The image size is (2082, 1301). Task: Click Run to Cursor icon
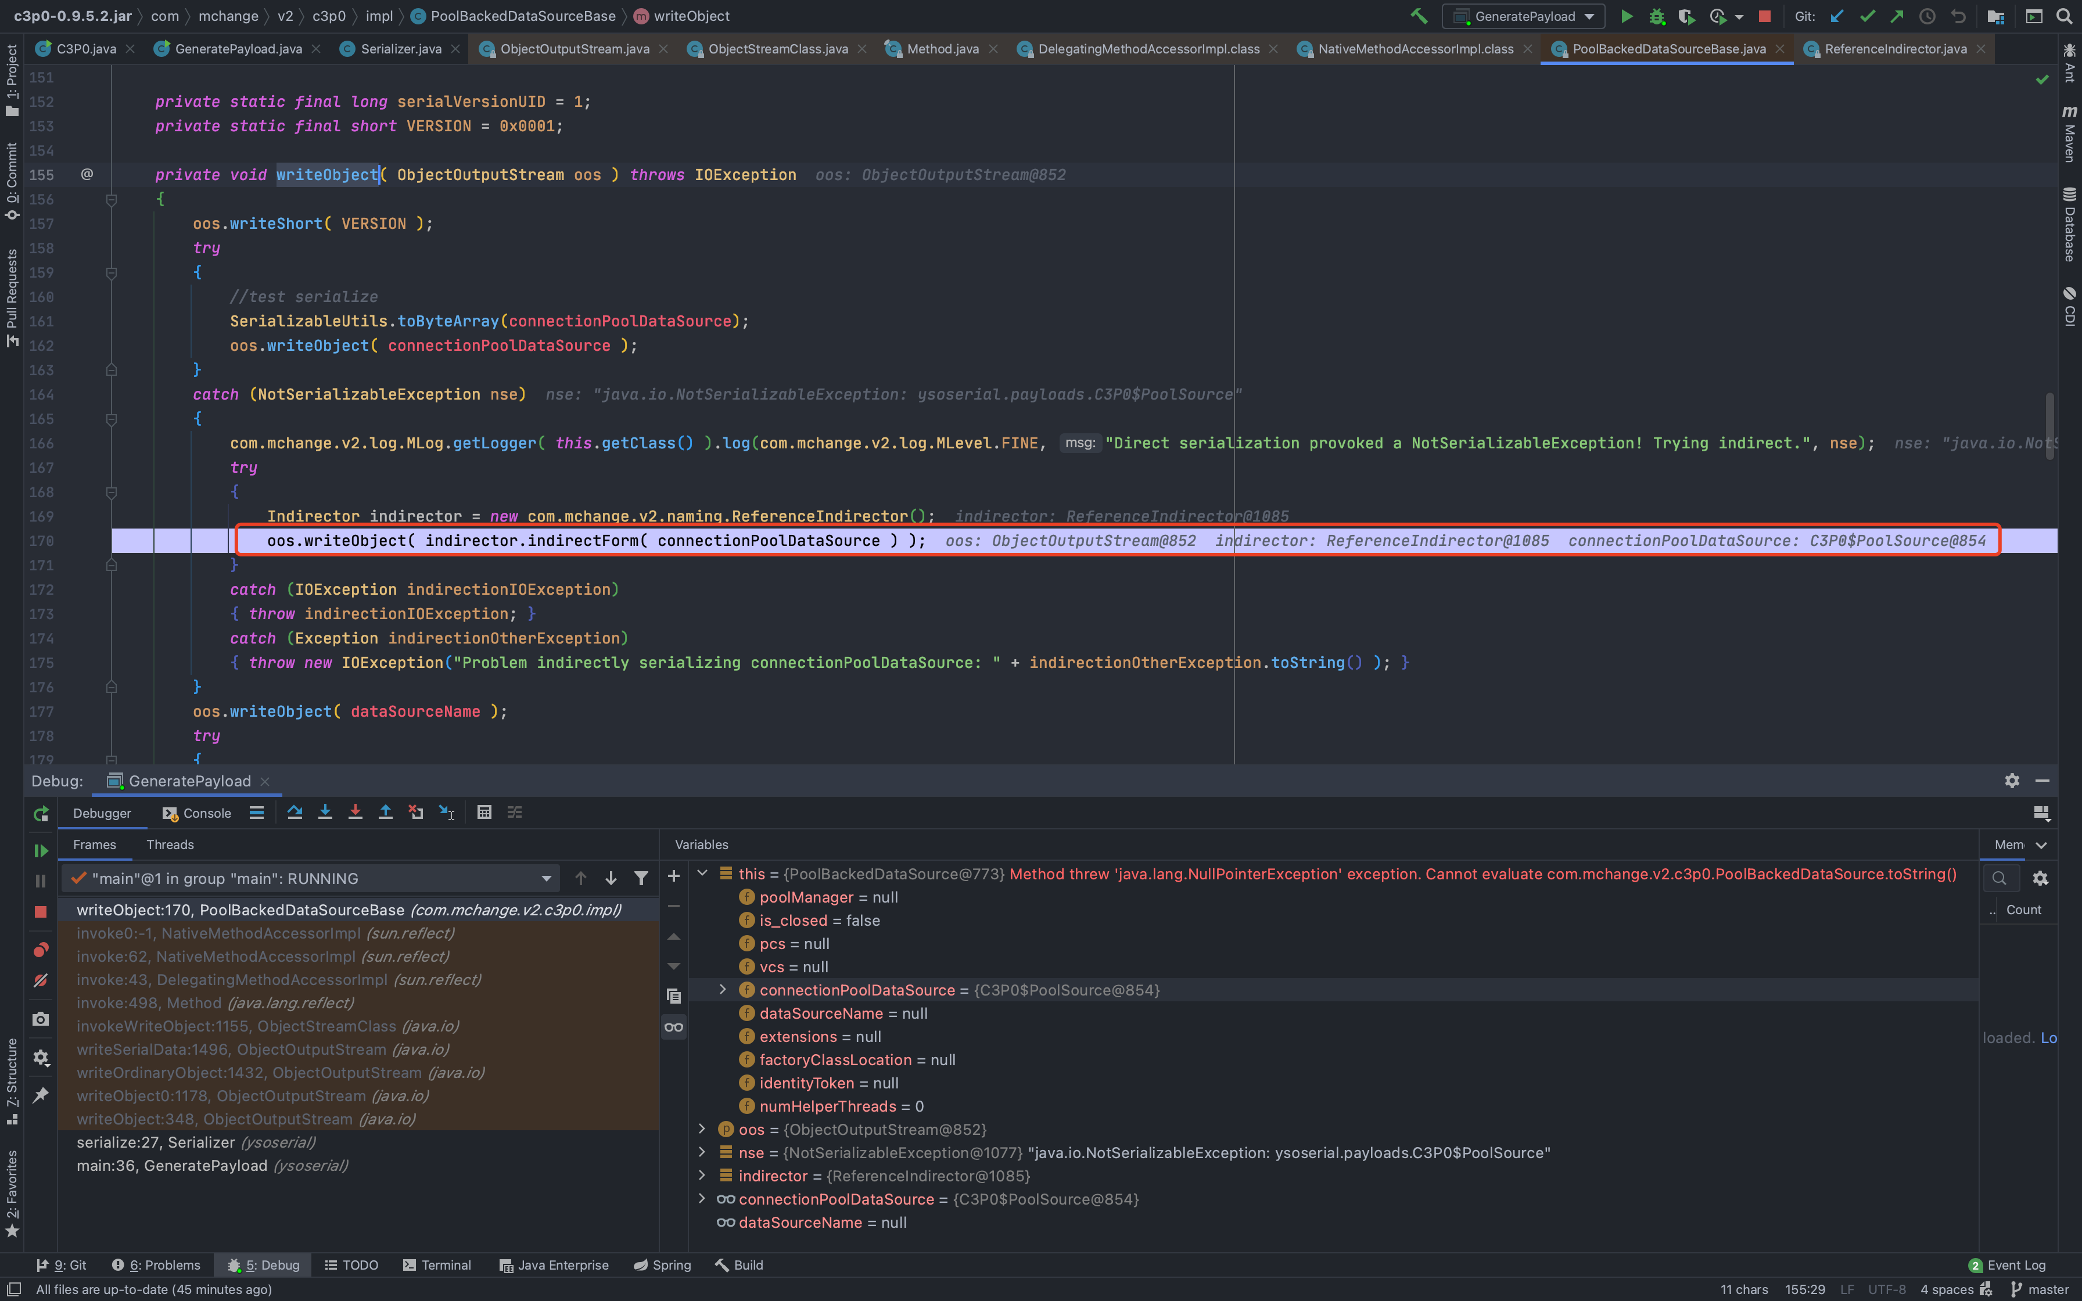tap(447, 813)
